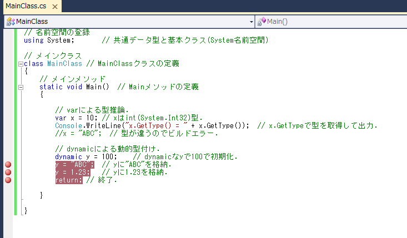
Task: Click the Console.WriteLine call
Action: point(152,126)
